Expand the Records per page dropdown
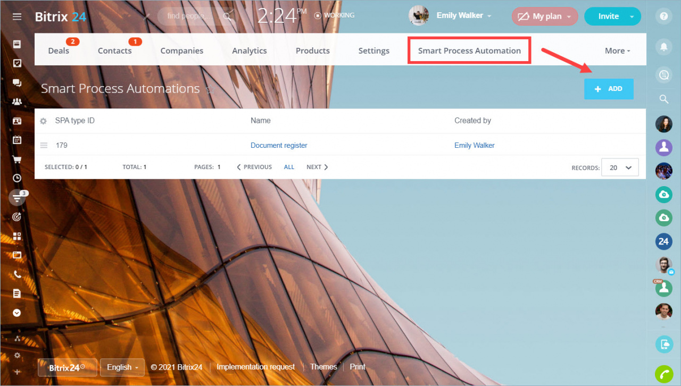This screenshot has width=681, height=386. 620,167
